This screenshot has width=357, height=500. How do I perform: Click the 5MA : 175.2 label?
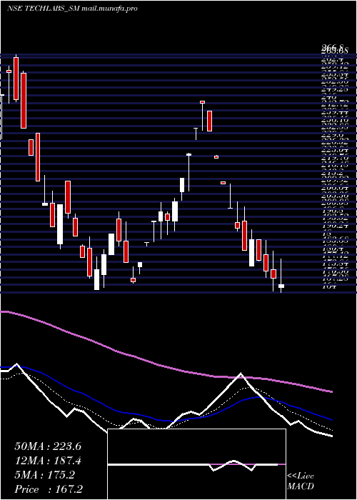[44, 475]
